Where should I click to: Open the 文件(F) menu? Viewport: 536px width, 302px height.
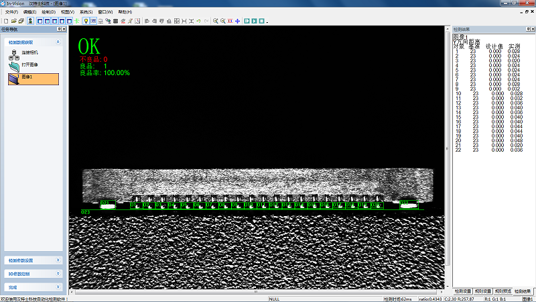(x=12, y=12)
